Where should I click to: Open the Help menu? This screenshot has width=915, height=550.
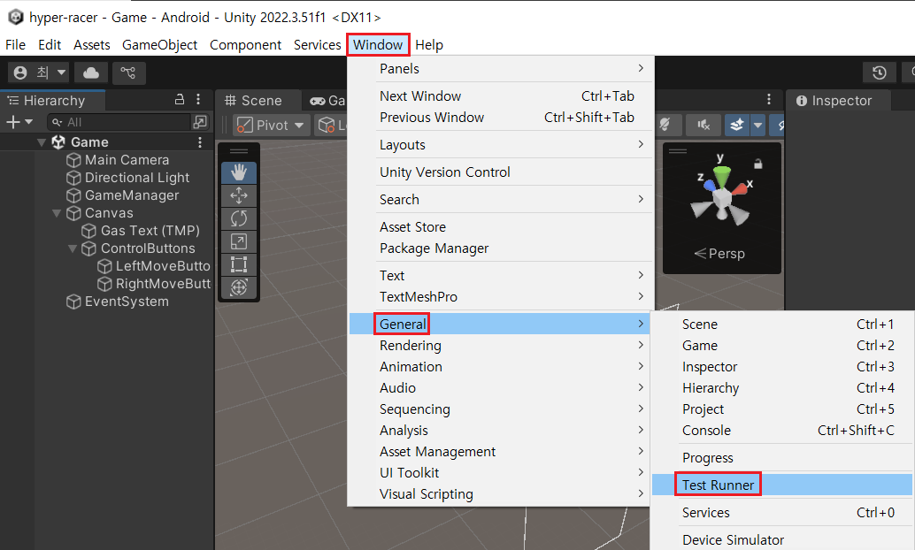pos(429,45)
